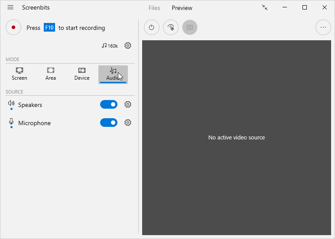Minimize the Screenbits window
The image size is (335, 239).
tap(285, 7)
